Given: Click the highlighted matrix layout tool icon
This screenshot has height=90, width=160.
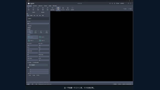Looking at the screenshot, I should pos(58,9).
